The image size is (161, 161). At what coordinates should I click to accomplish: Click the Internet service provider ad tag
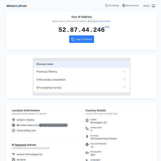pyautogui.click(x=53, y=125)
